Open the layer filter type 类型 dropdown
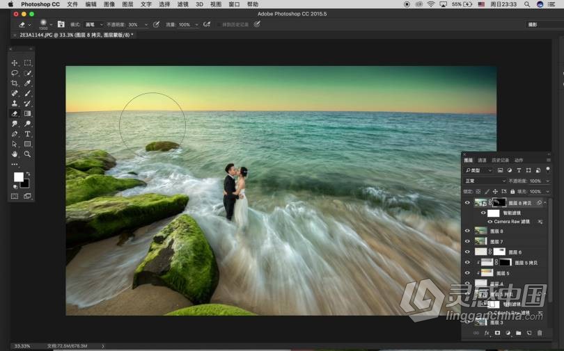 [x=479, y=170]
